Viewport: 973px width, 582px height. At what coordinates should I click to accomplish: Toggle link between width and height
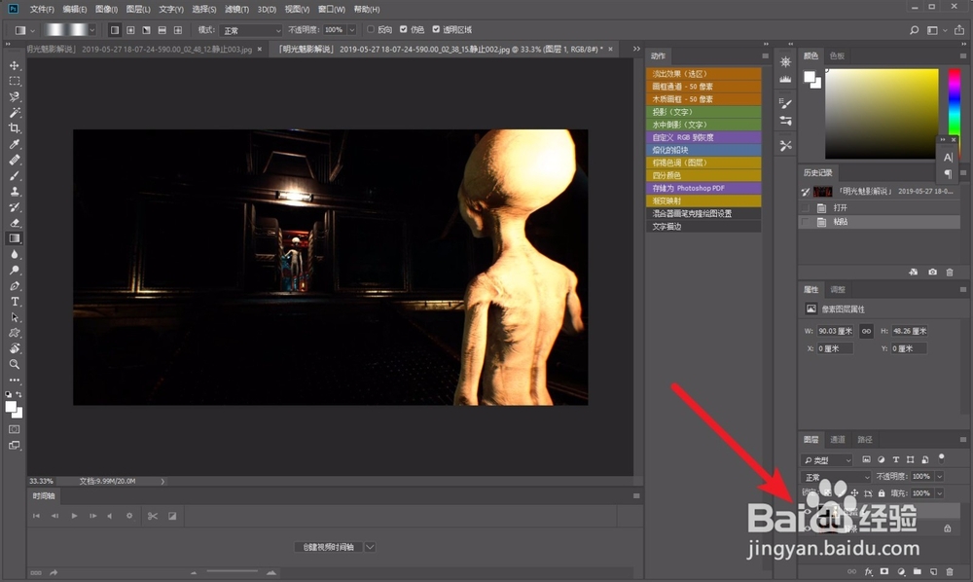tap(866, 331)
